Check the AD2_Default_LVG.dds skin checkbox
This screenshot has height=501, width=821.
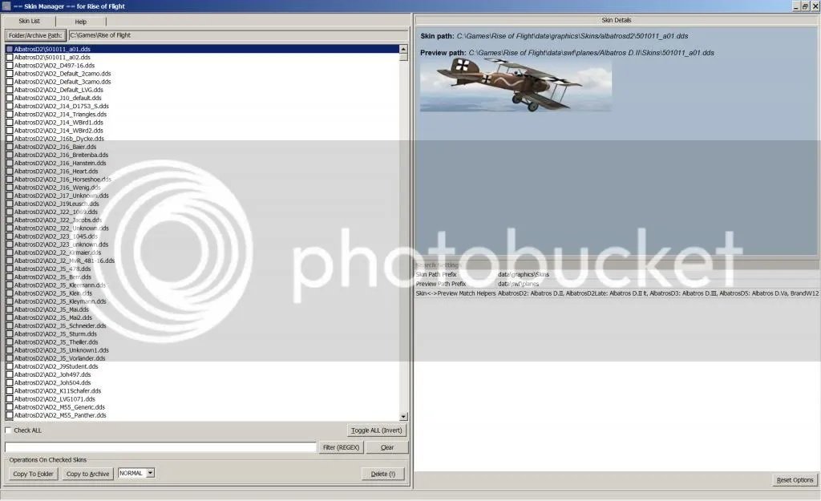pos(10,90)
